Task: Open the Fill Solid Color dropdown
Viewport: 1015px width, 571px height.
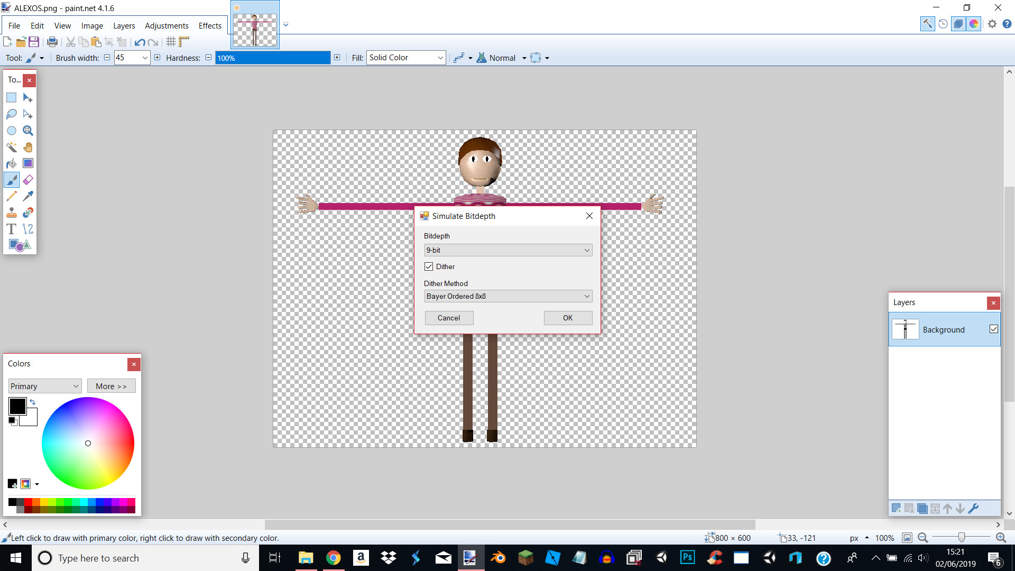Action: click(406, 58)
